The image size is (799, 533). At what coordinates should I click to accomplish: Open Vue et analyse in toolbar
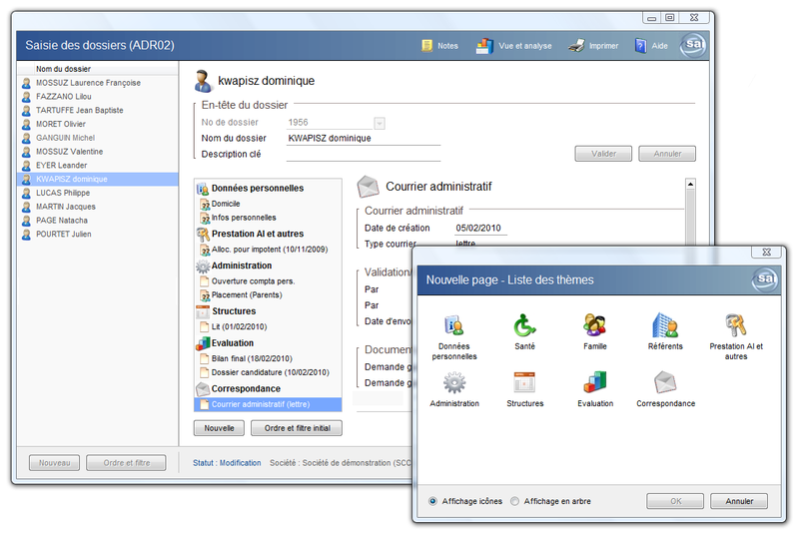513,46
